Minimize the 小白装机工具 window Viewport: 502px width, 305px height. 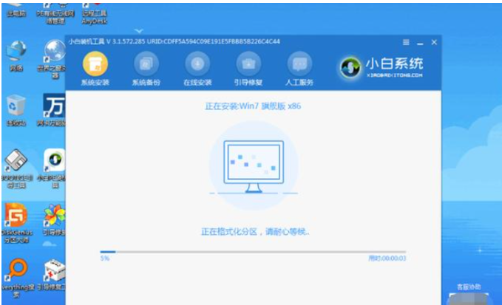coord(420,43)
